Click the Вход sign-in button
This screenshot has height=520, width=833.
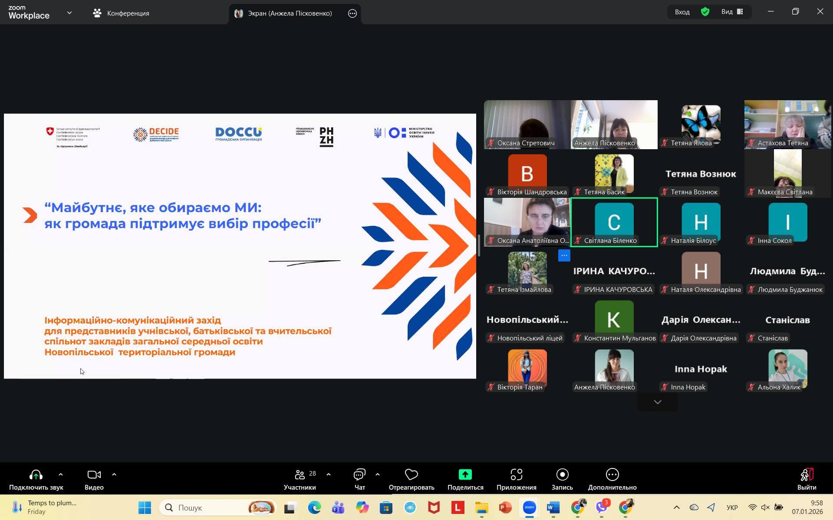pyautogui.click(x=682, y=12)
